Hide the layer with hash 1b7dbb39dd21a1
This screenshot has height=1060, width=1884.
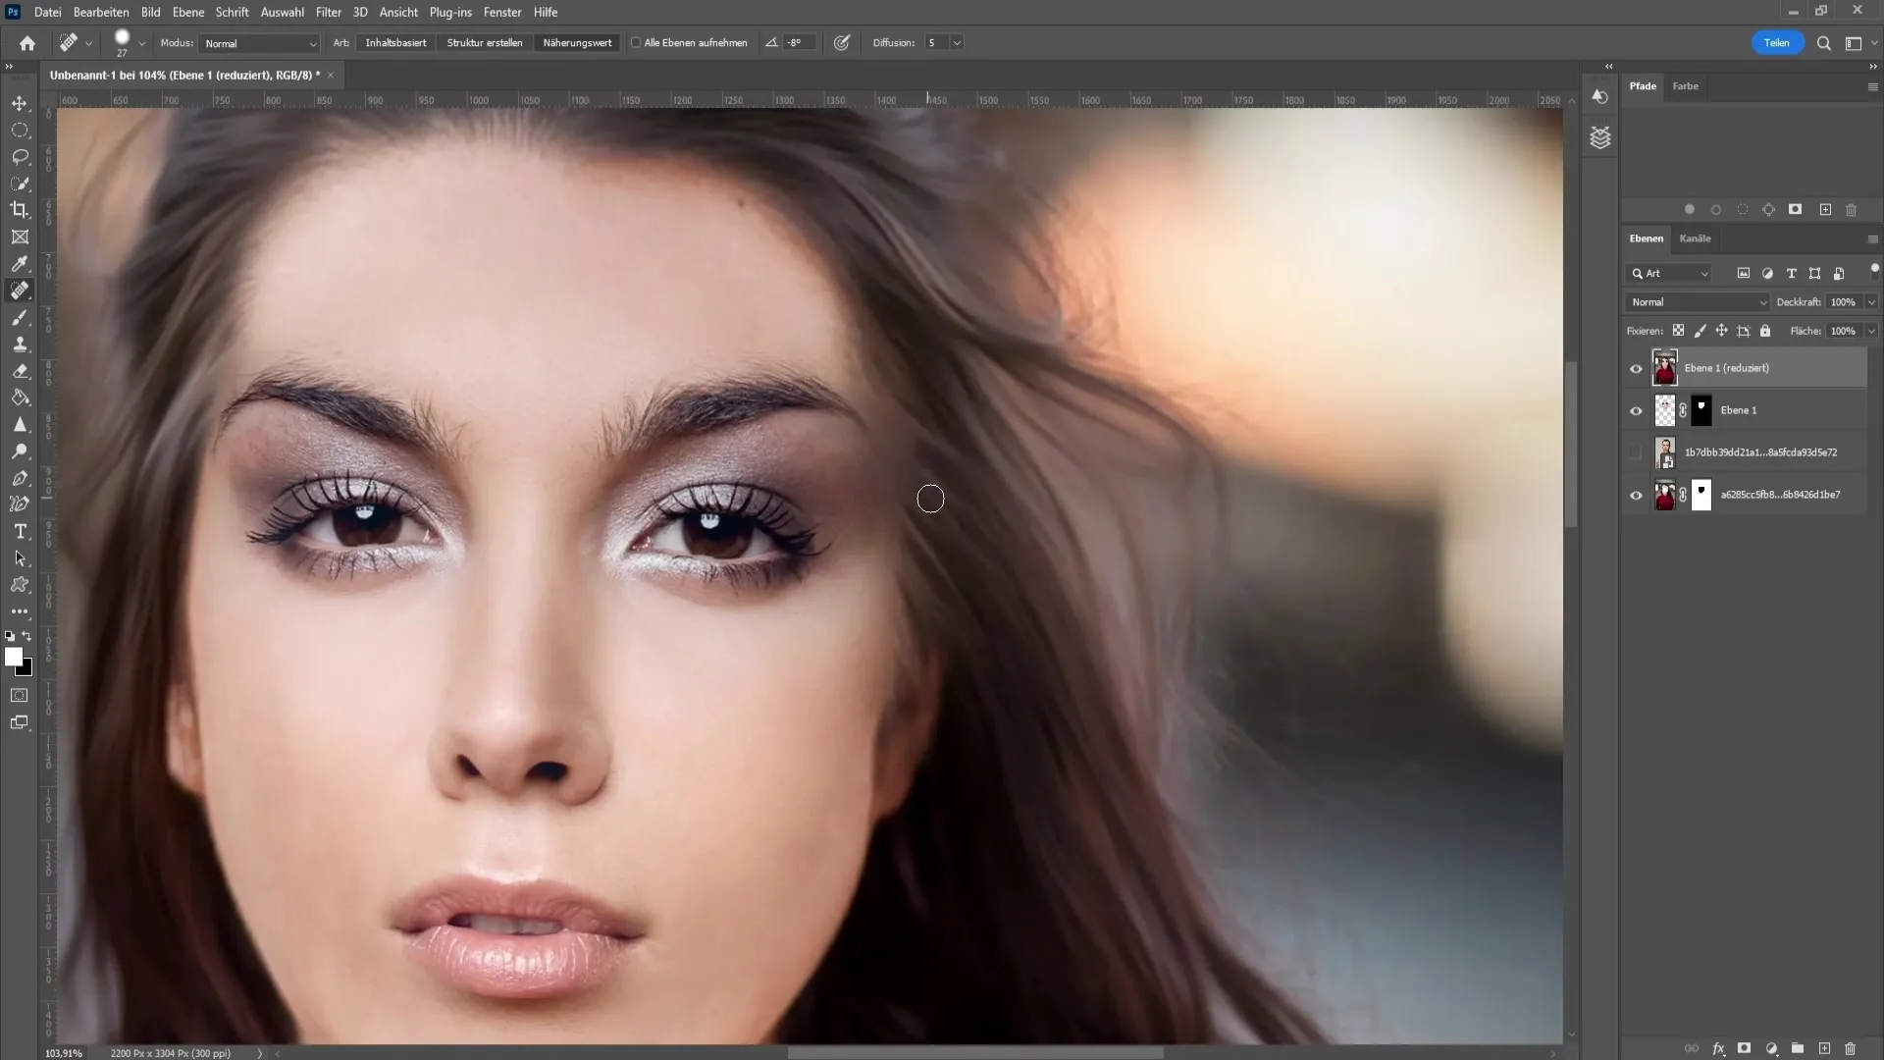pyautogui.click(x=1636, y=451)
